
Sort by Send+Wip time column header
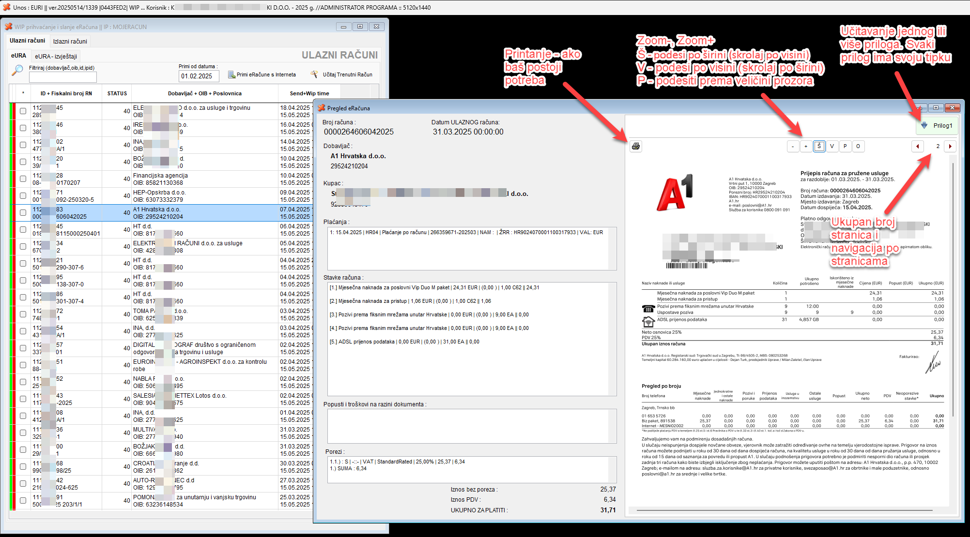coord(309,93)
